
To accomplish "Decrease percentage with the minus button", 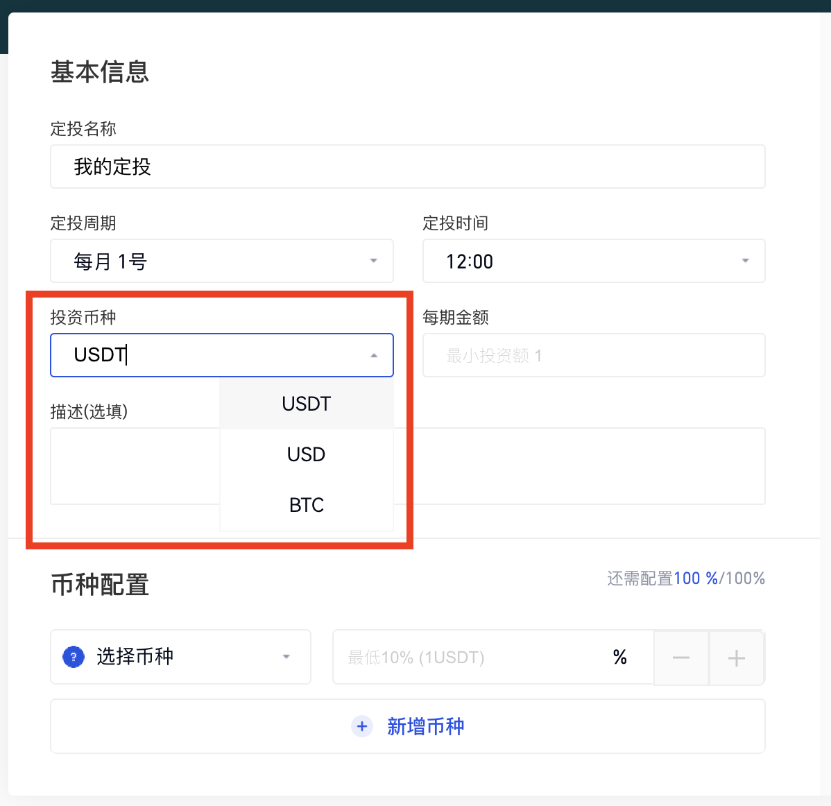I will 681,658.
